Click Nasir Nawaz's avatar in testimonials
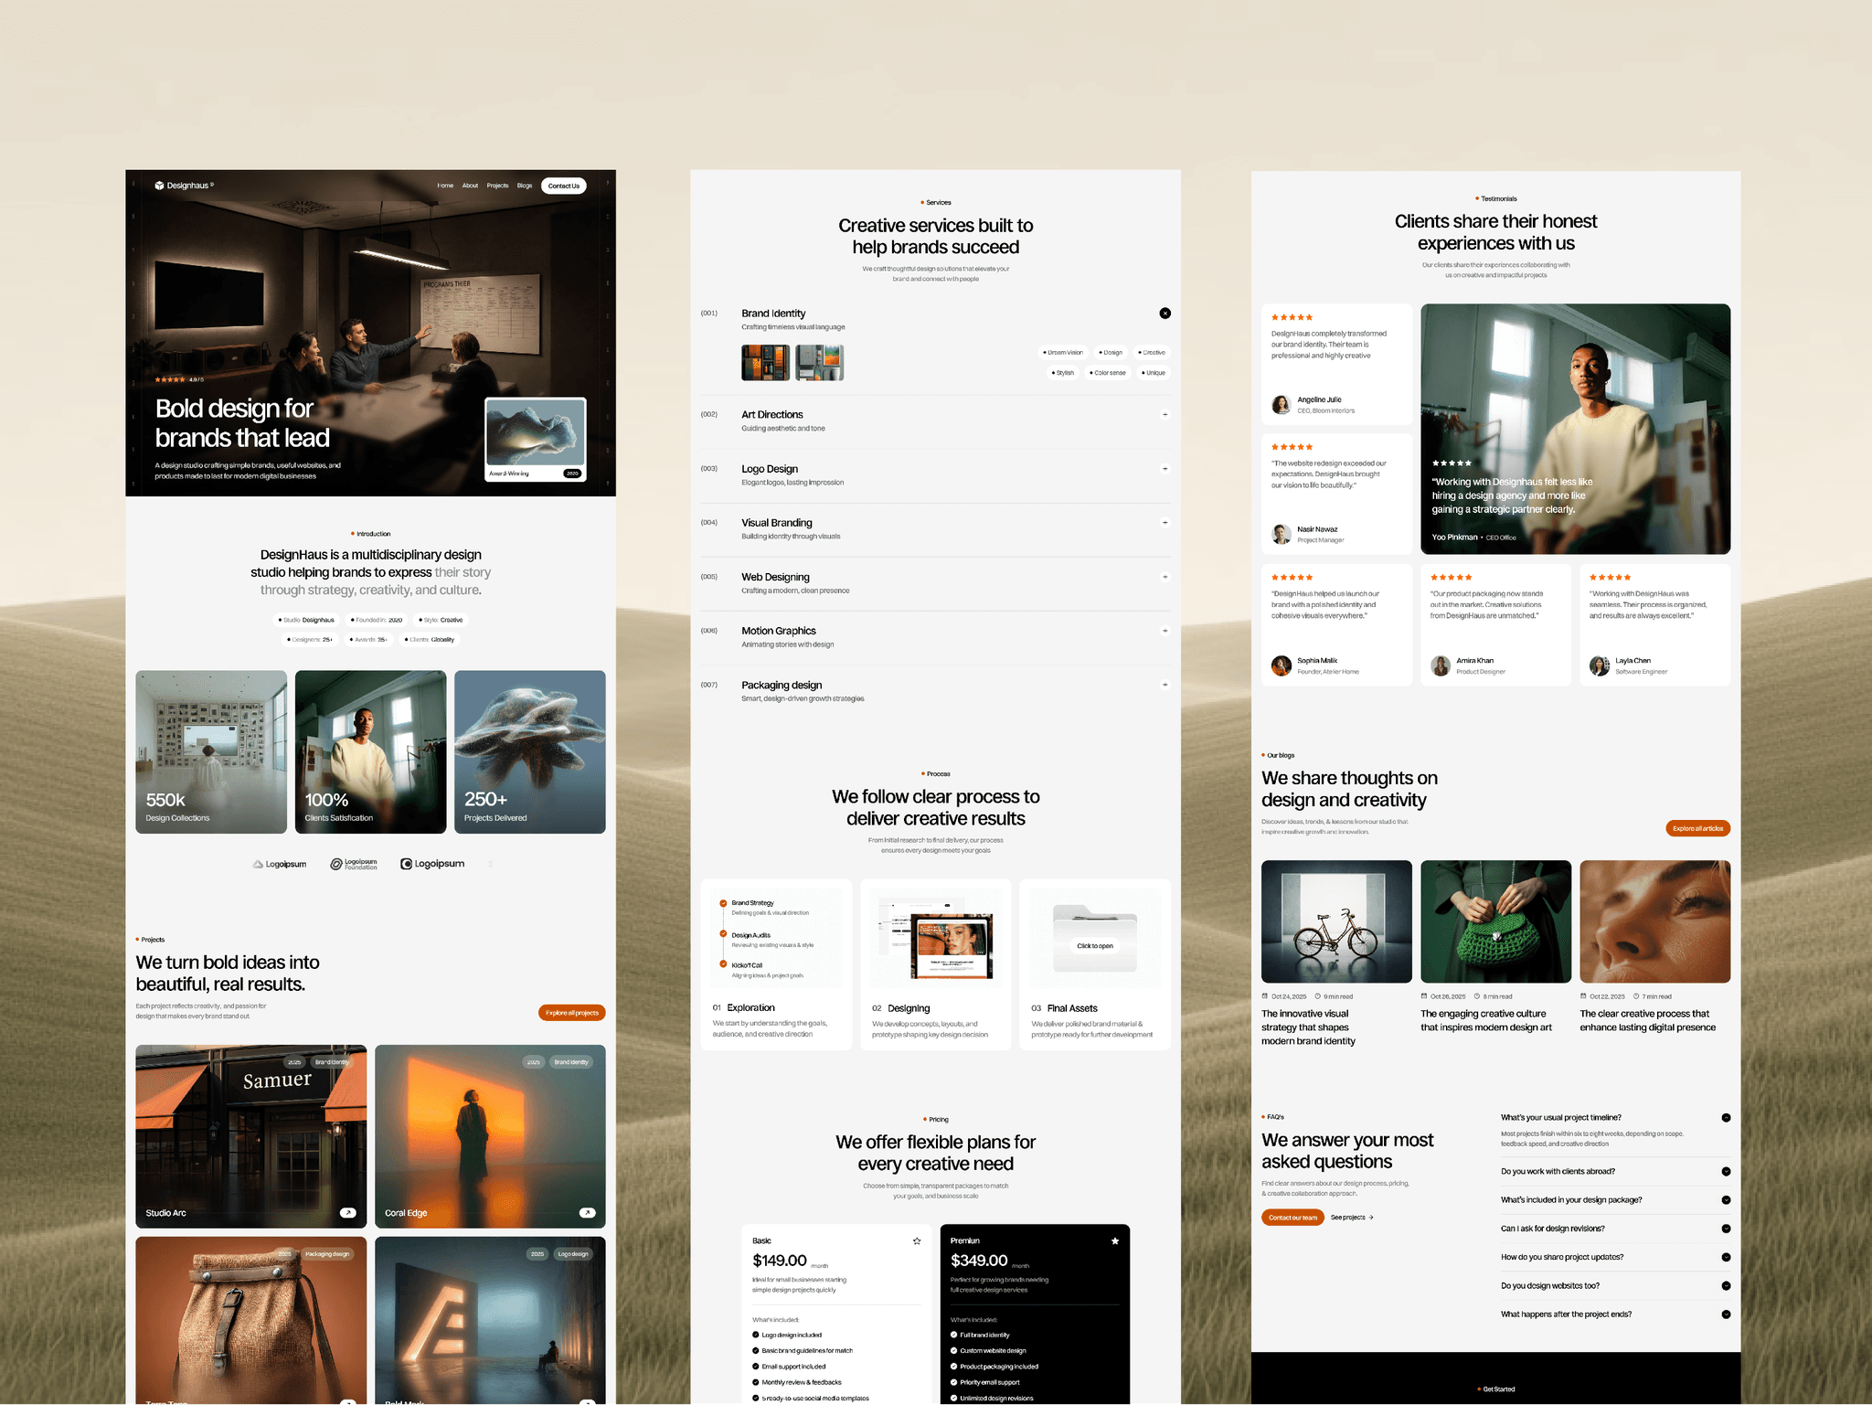Viewport: 1872px width, 1405px height. [x=1282, y=534]
